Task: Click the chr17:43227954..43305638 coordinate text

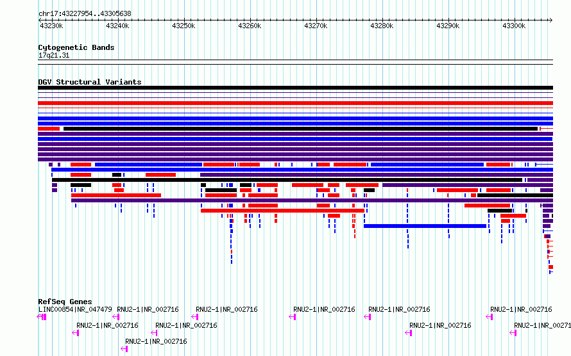Action: pyautogui.click(x=85, y=13)
